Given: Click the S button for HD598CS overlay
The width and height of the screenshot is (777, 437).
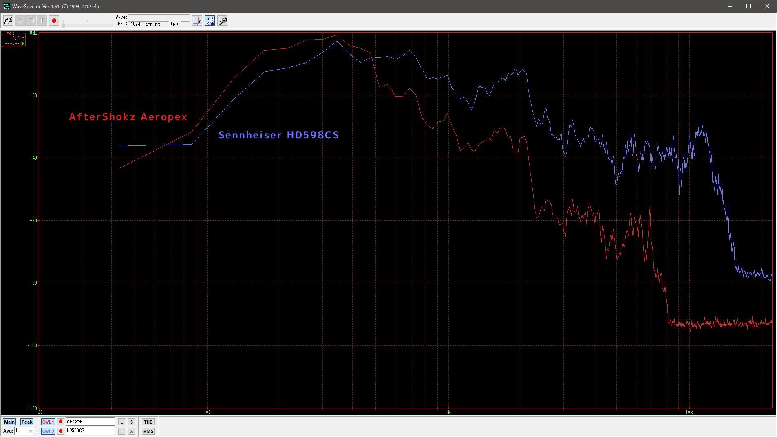Looking at the screenshot, I should pyautogui.click(x=131, y=431).
